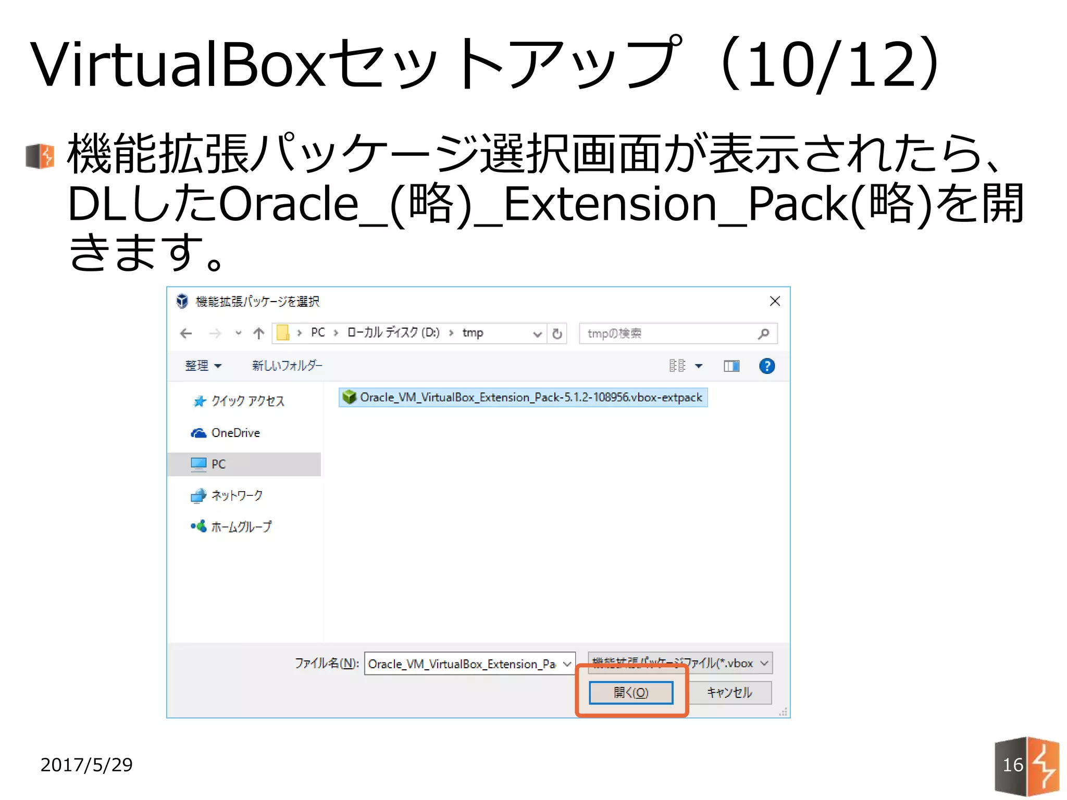Toggle the preview pane
The image size is (1067, 800).
coord(731,366)
